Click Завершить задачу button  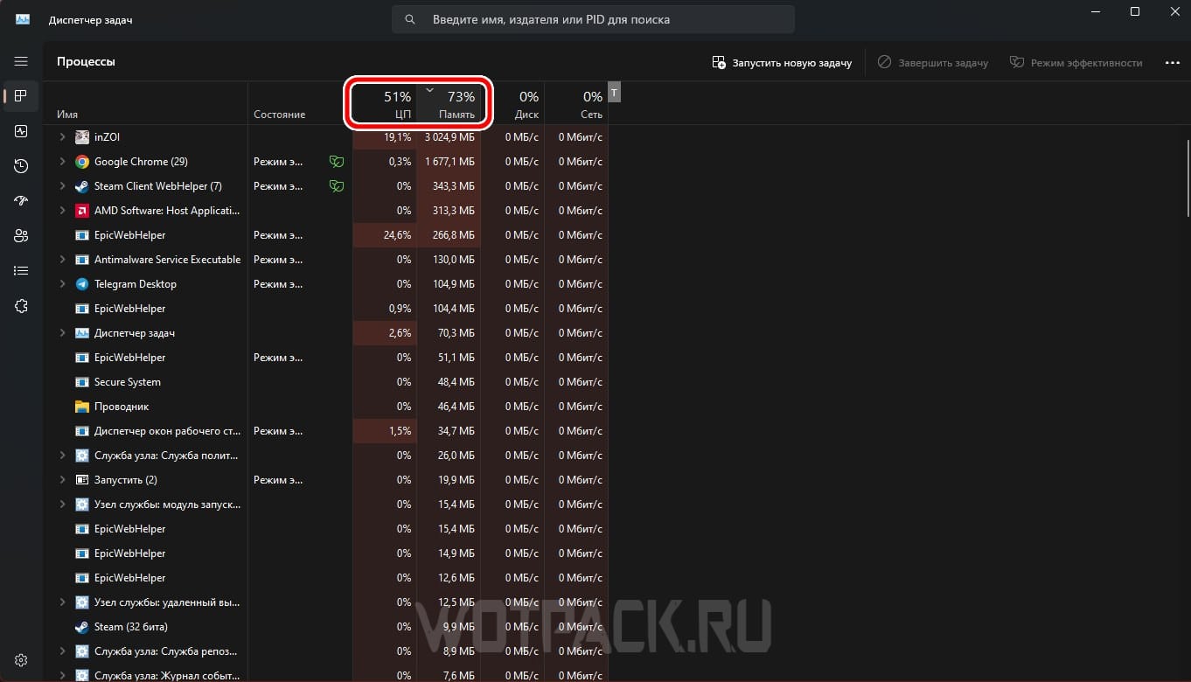pos(933,63)
